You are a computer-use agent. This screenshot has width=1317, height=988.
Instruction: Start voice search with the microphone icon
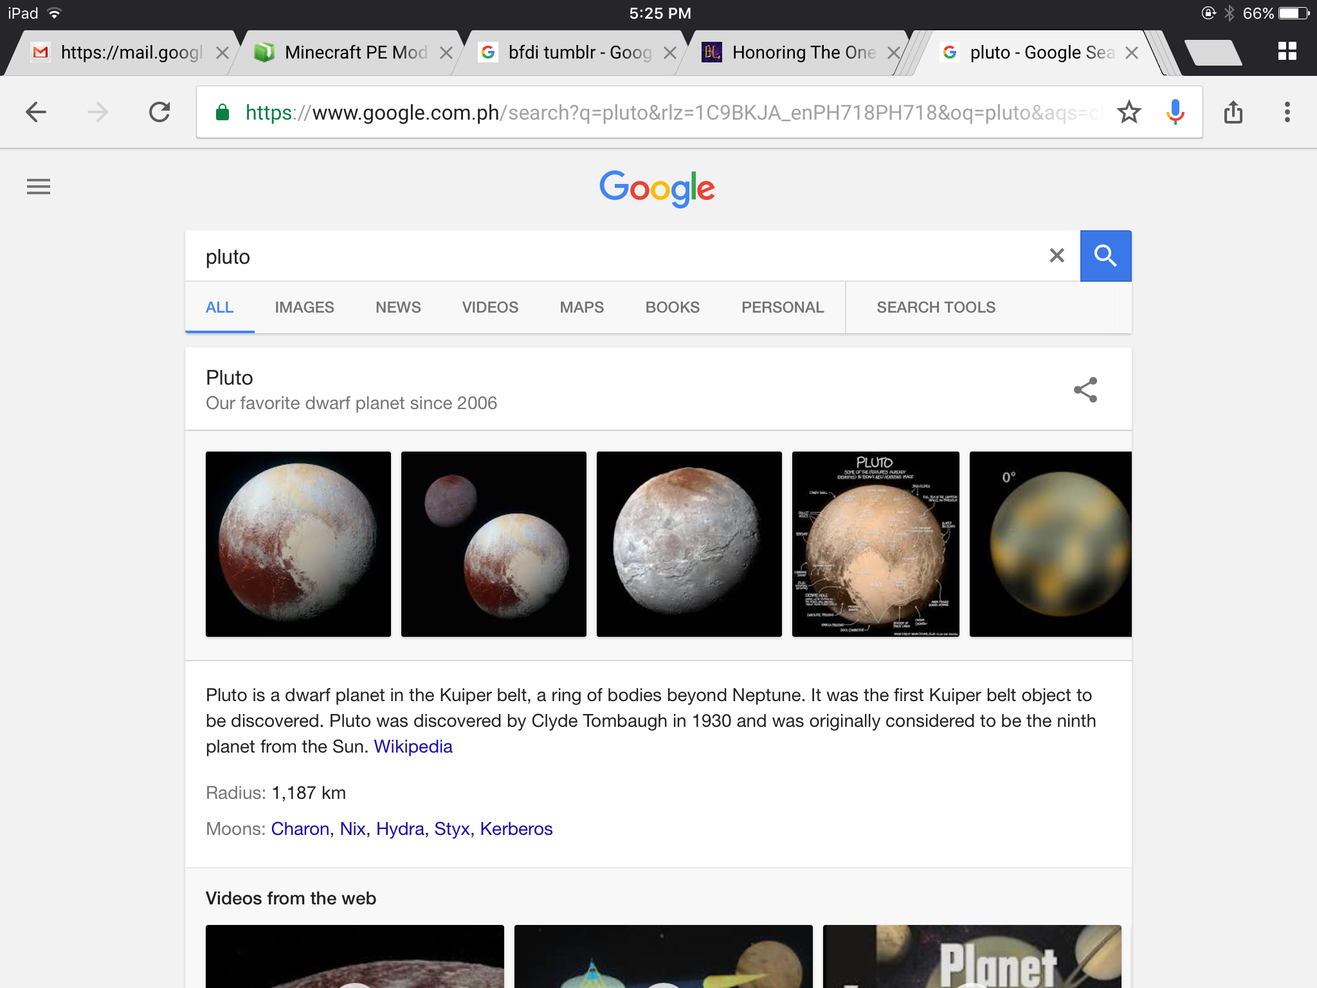(x=1175, y=113)
